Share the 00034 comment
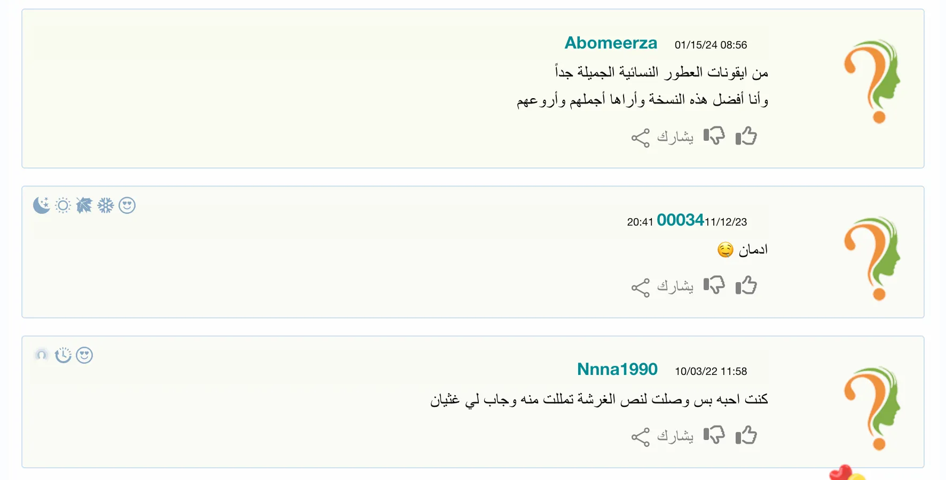The width and height of the screenshot is (946, 480). coord(663,287)
